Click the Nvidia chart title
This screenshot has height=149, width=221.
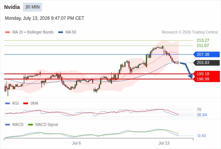tap(12, 7)
